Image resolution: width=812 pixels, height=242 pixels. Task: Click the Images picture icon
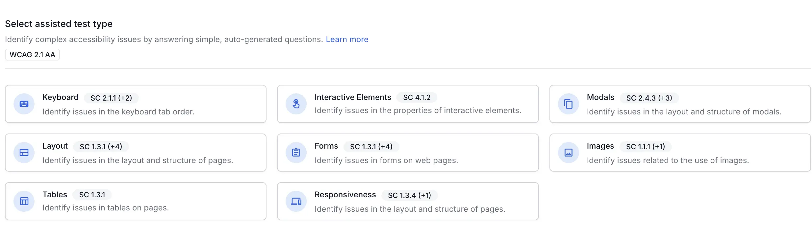[x=569, y=153]
